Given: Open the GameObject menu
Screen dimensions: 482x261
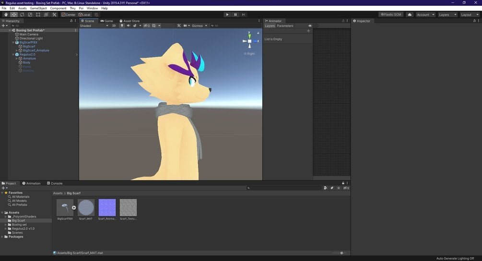Looking at the screenshot, I should click(38, 8).
